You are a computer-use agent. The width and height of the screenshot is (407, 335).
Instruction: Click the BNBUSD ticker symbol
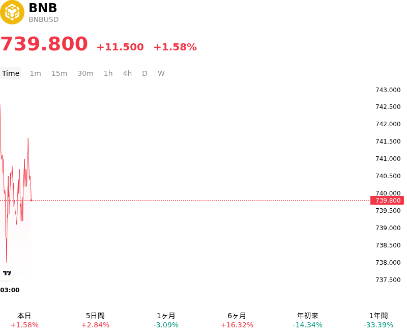point(44,19)
